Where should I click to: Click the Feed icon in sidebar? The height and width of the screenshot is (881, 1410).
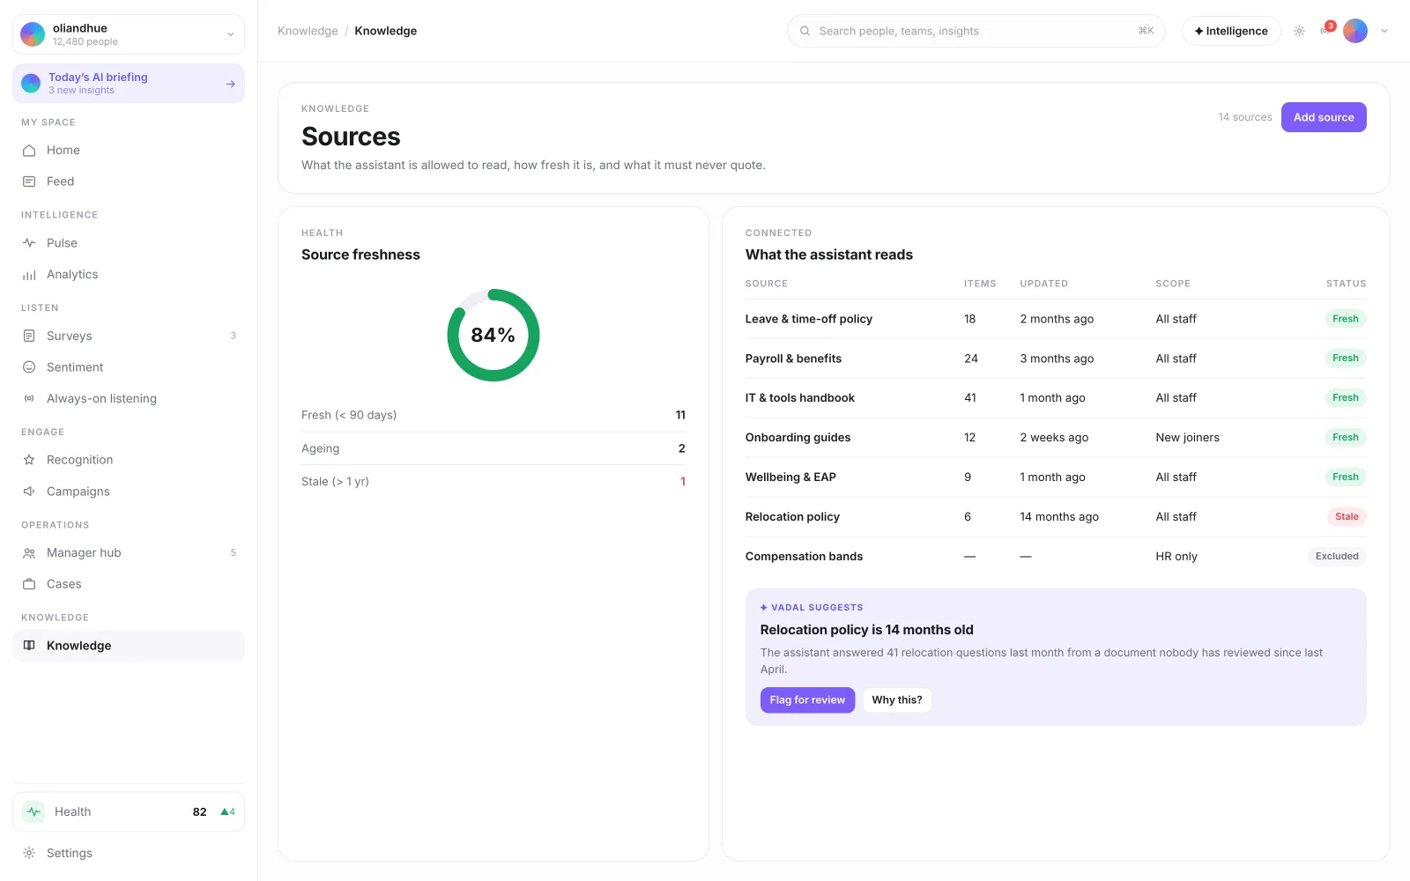(29, 181)
